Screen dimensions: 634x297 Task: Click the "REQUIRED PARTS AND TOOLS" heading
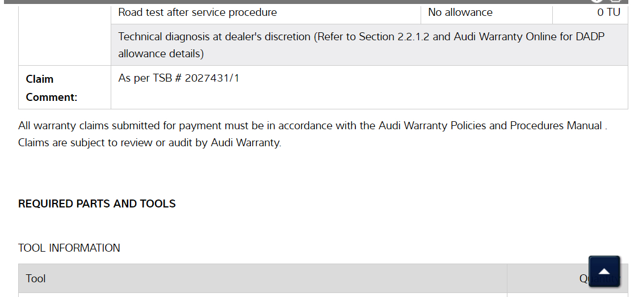[97, 204]
